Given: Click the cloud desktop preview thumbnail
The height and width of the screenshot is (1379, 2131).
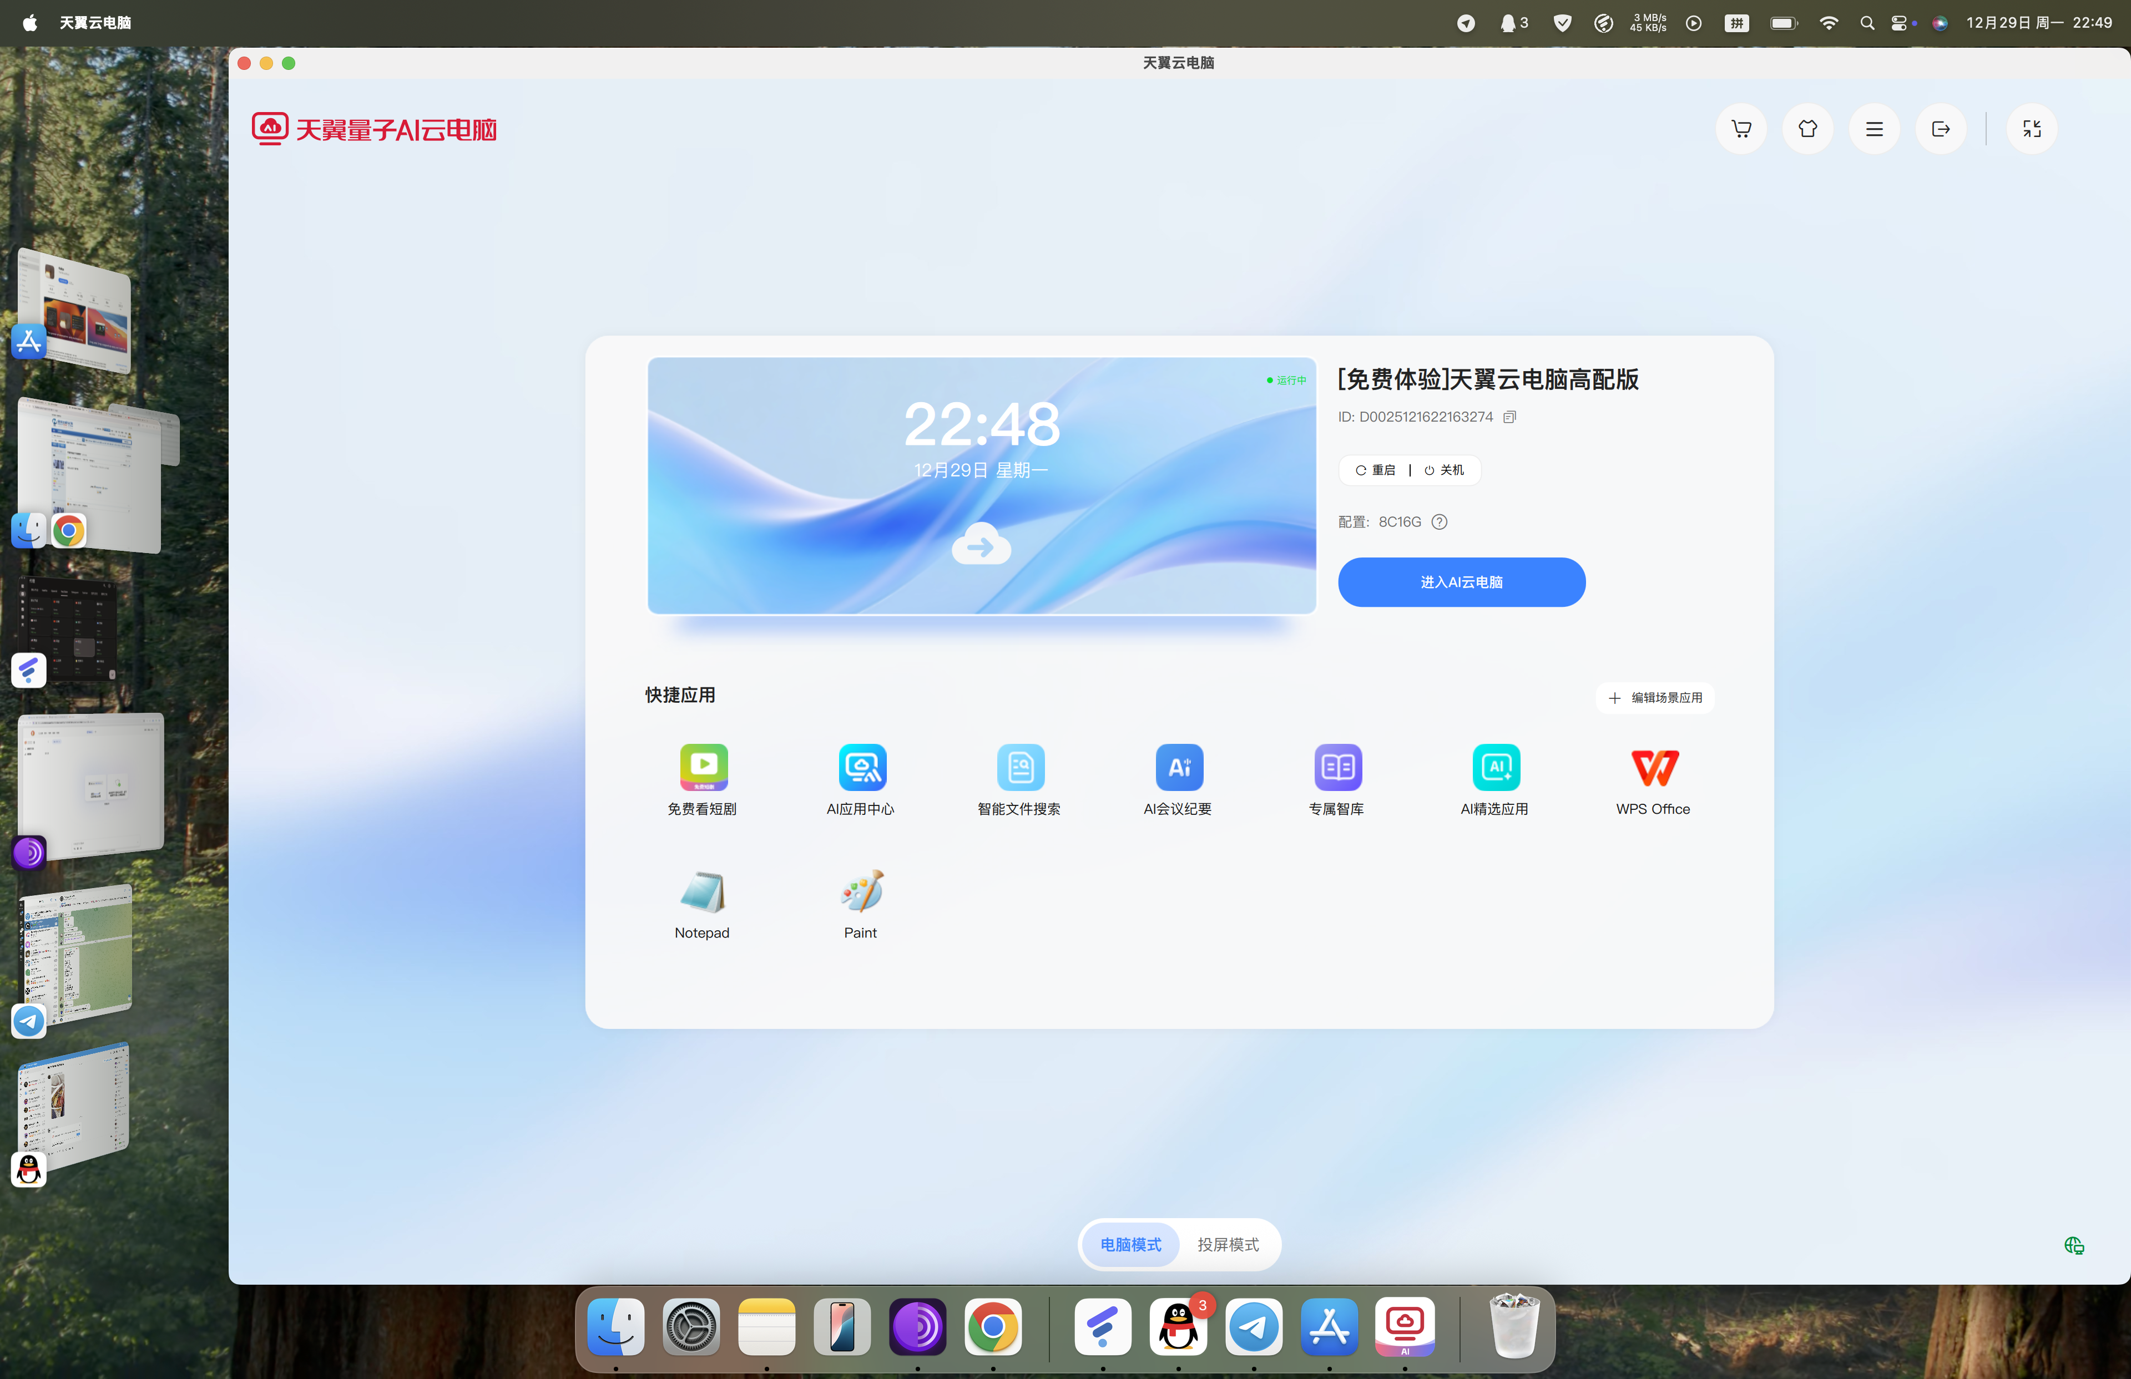Looking at the screenshot, I should [981, 486].
